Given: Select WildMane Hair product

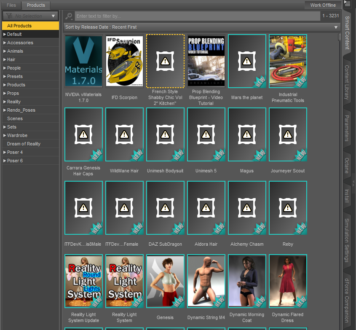Looking at the screenshot, I should pos(124,134).
